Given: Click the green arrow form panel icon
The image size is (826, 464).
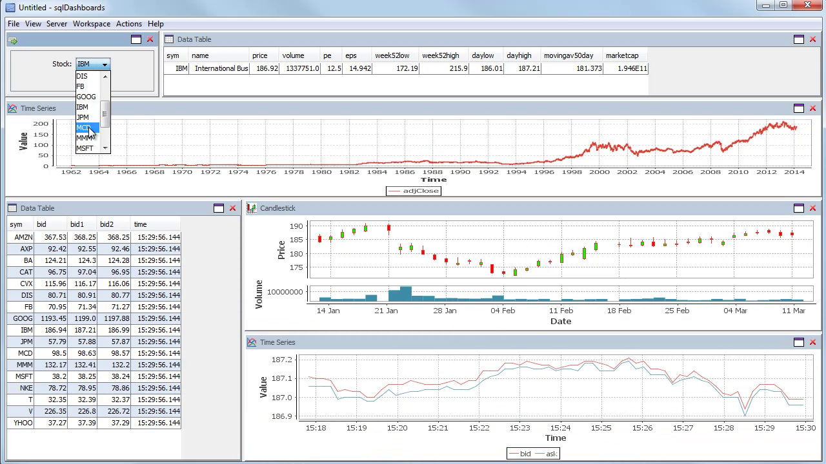Looking at the screenshot, I should click(x=13, y=40).
